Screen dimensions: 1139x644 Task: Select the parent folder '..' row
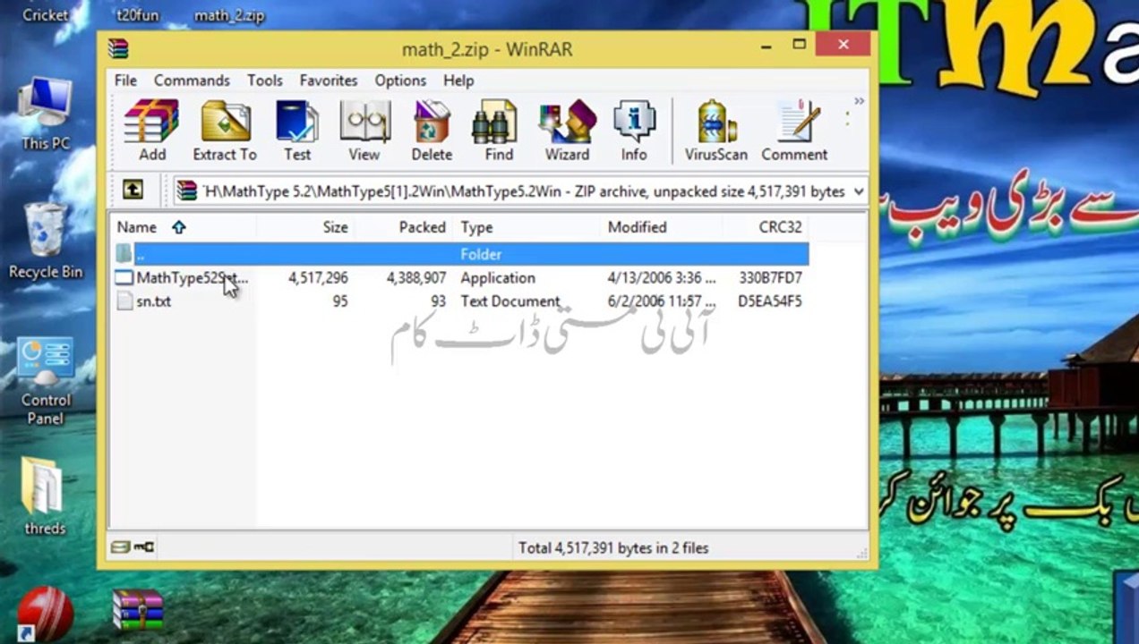click(460, 254)
